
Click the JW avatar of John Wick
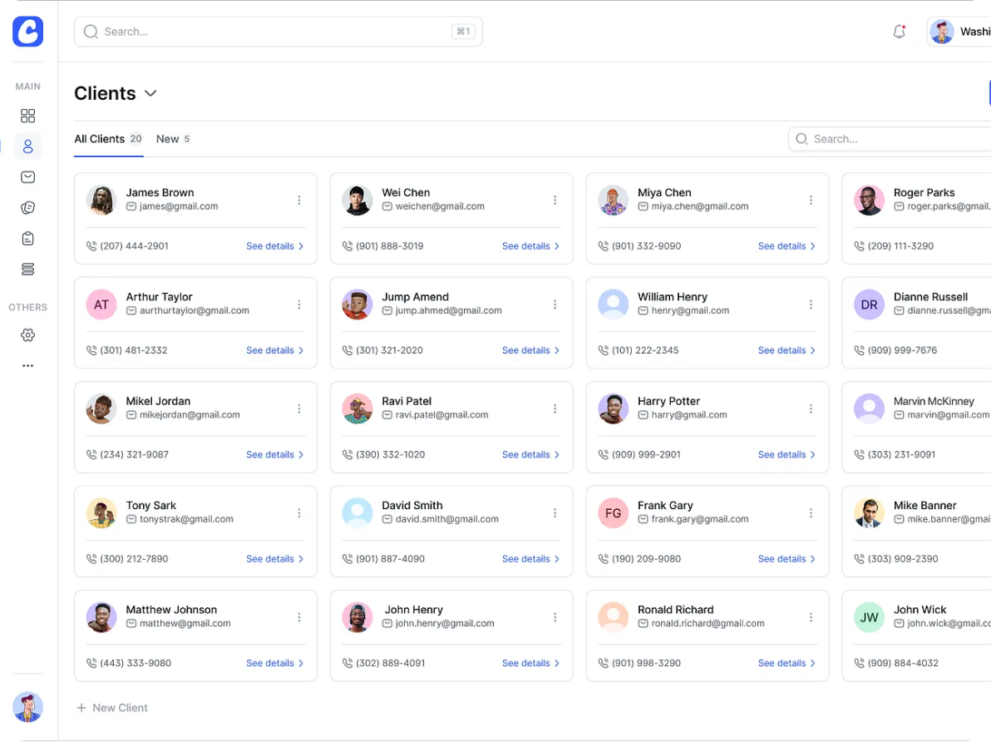869,617
